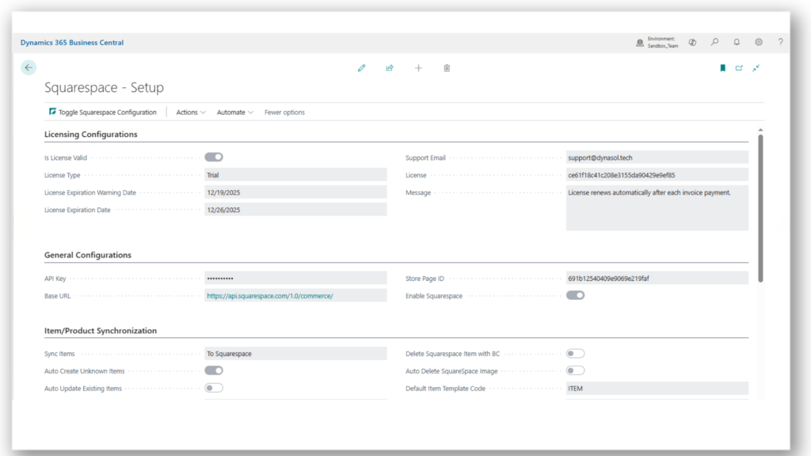Collapse the page with the shrink arrows icon
This screenshot has height=456, width=811.
(756, 68)
